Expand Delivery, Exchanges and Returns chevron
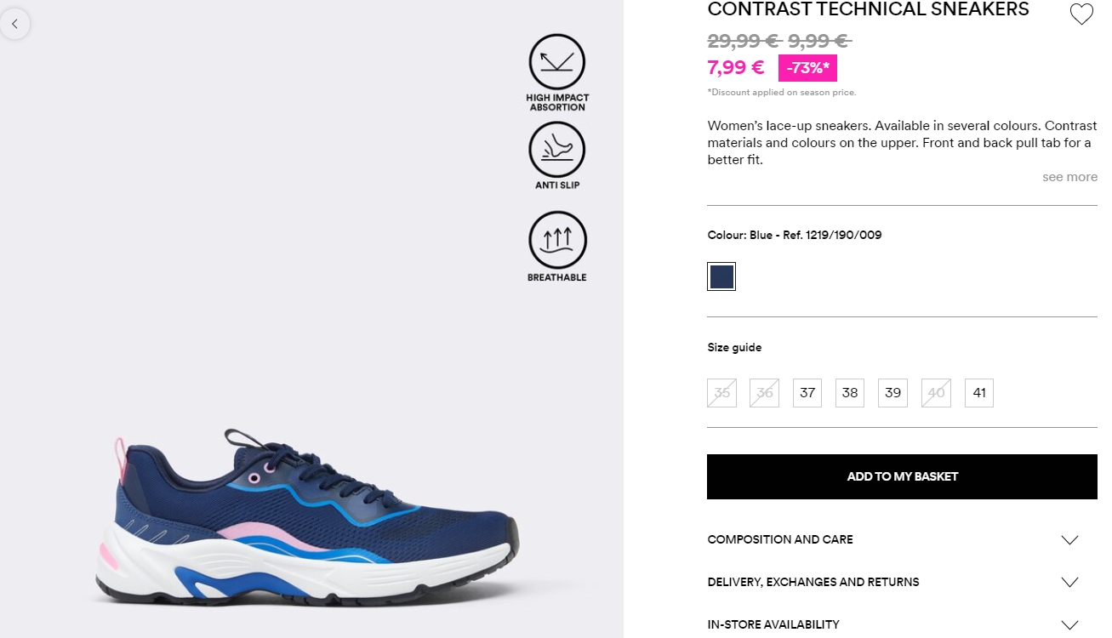This screenshot has height=638, width=1112. click(x=1069, y=583)
